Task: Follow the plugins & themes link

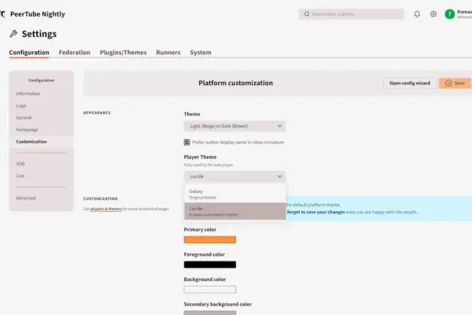Action: point(106,209)
